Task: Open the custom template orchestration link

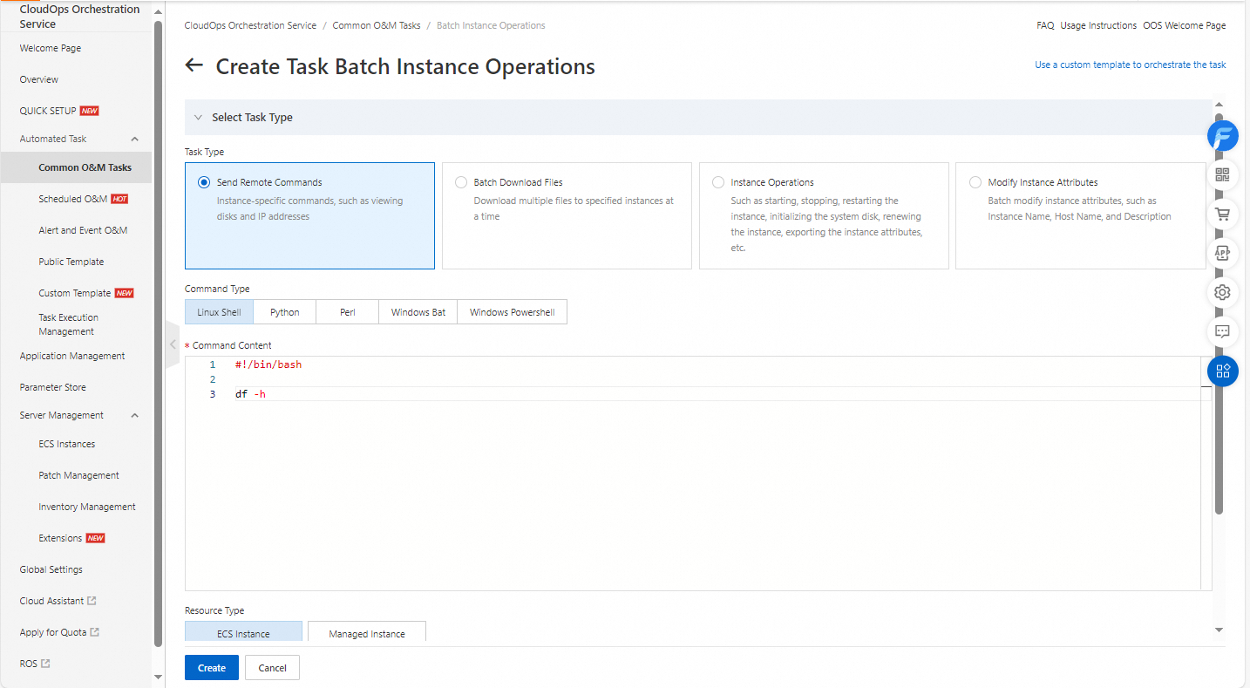Action: tap(1131, 65)
